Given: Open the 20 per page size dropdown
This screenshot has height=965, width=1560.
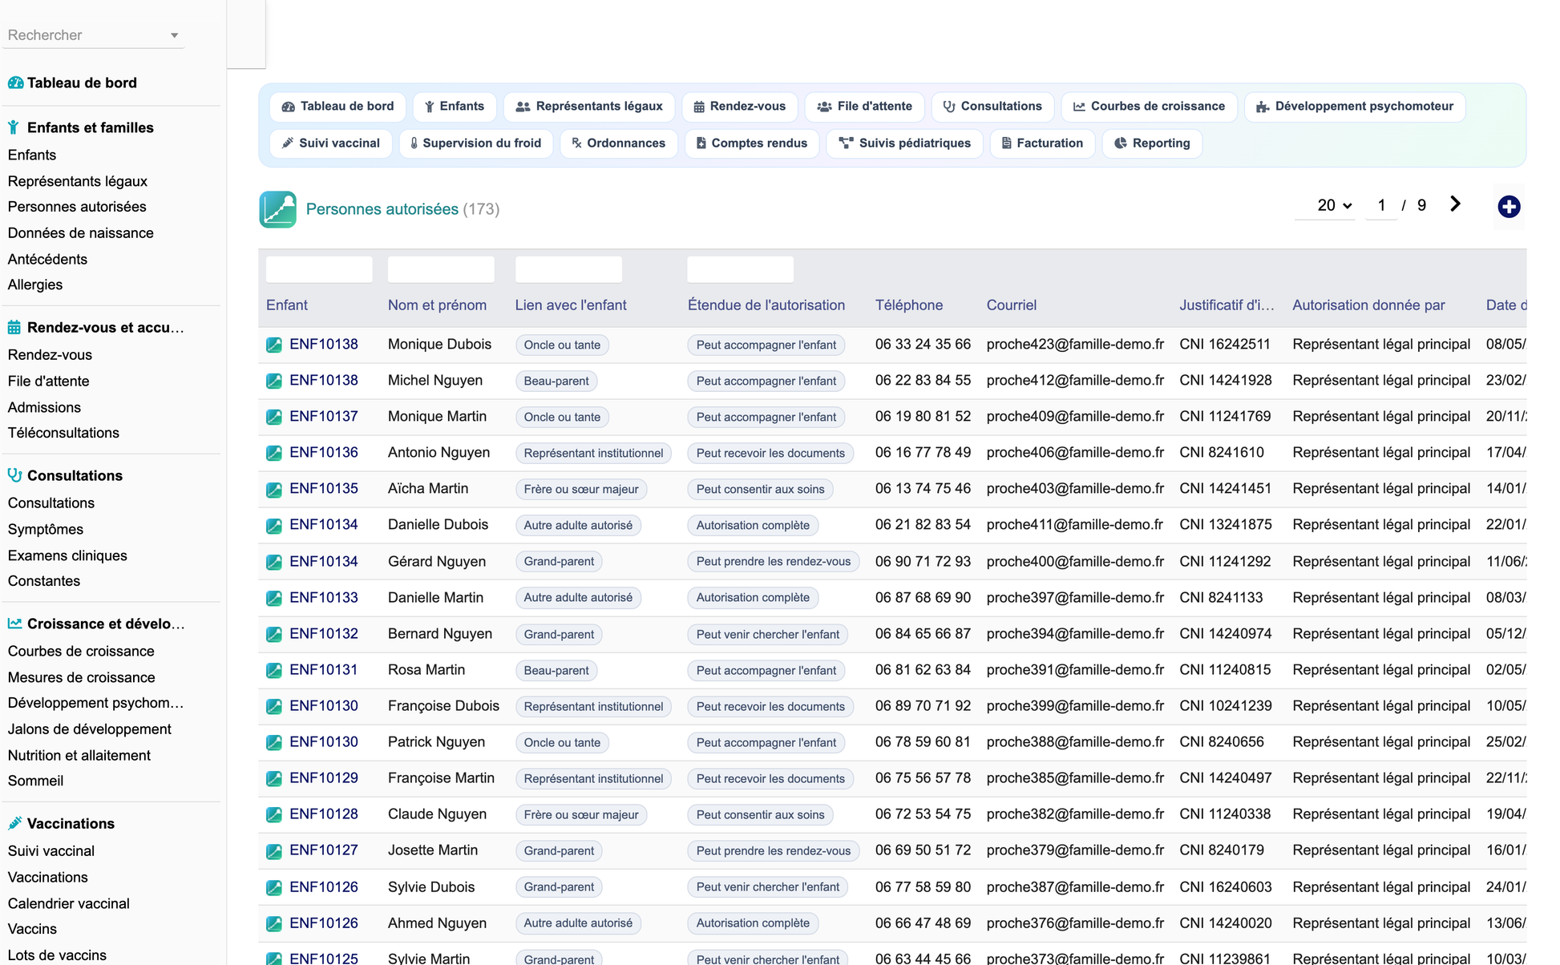Looking at the screenshot, I should click(1335, 206).
